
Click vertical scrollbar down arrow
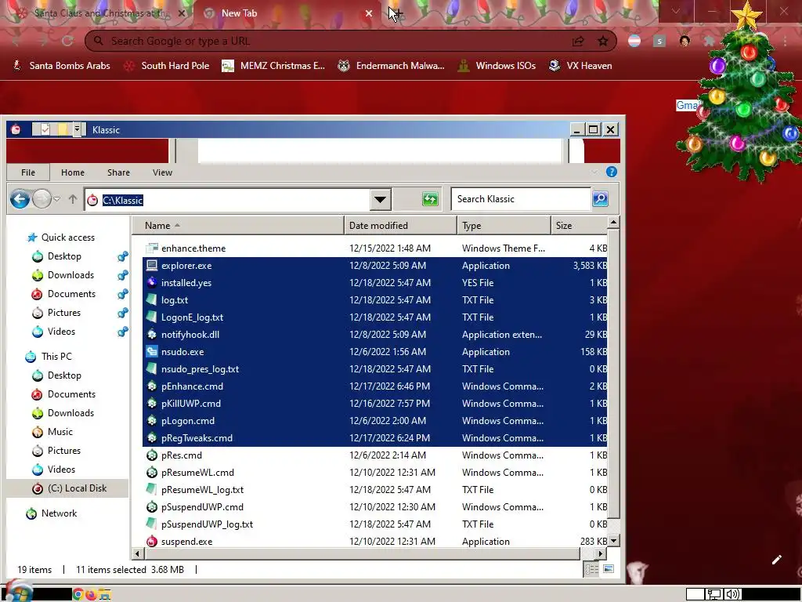(613, 540)
